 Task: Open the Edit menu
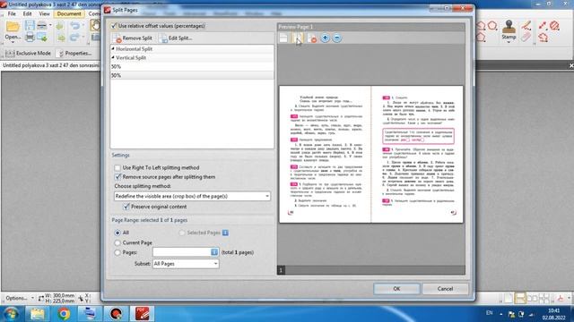28,14
